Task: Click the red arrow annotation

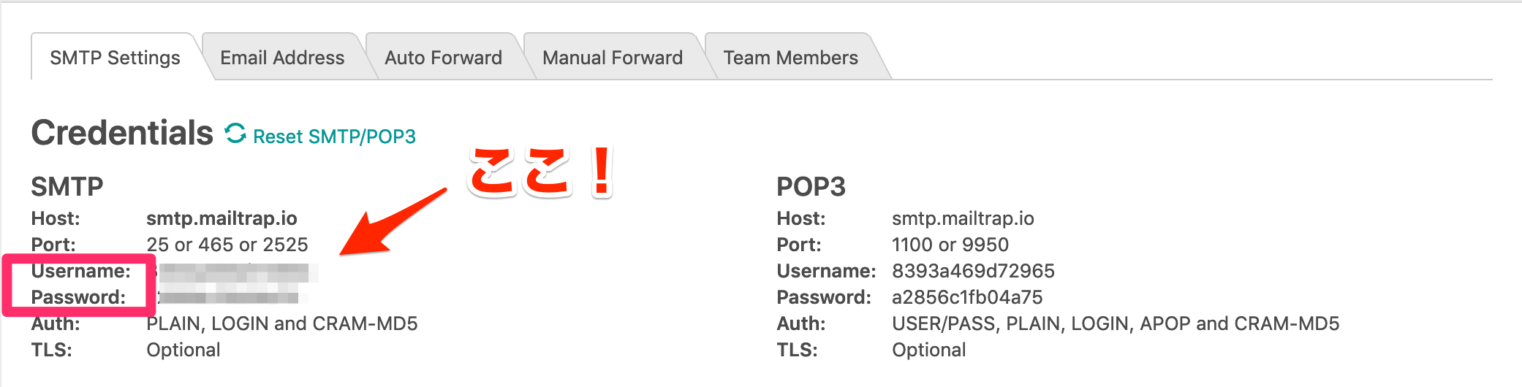Action: [x=387, y=225]
